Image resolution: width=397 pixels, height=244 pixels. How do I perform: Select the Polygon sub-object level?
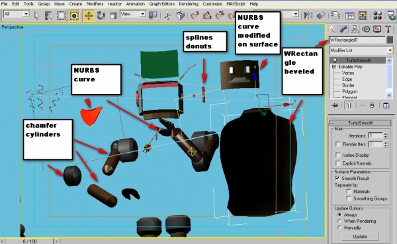349,91
